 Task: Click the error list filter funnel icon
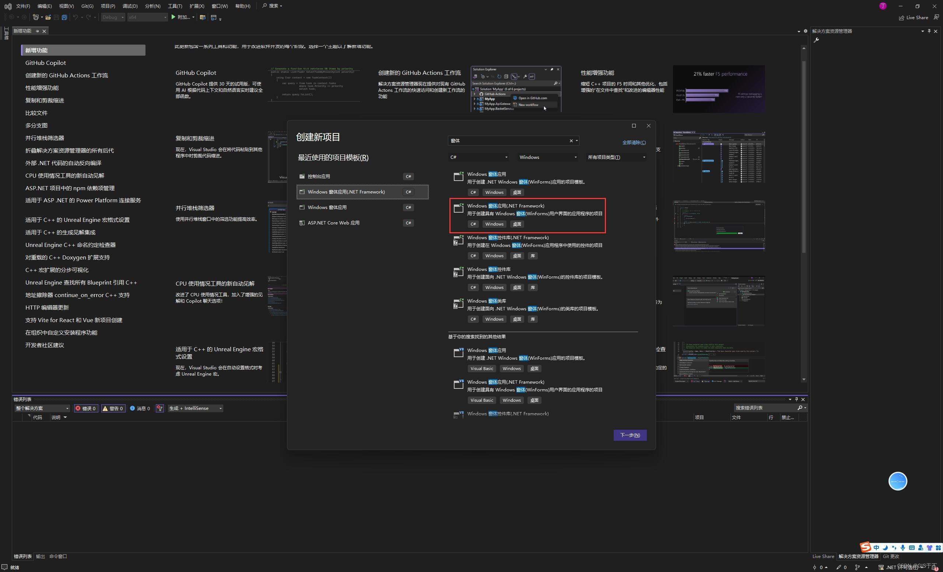click(160, 408)
